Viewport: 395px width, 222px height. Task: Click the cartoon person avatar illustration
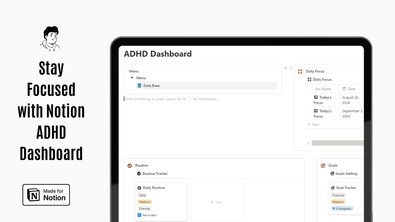click(50, 38)
